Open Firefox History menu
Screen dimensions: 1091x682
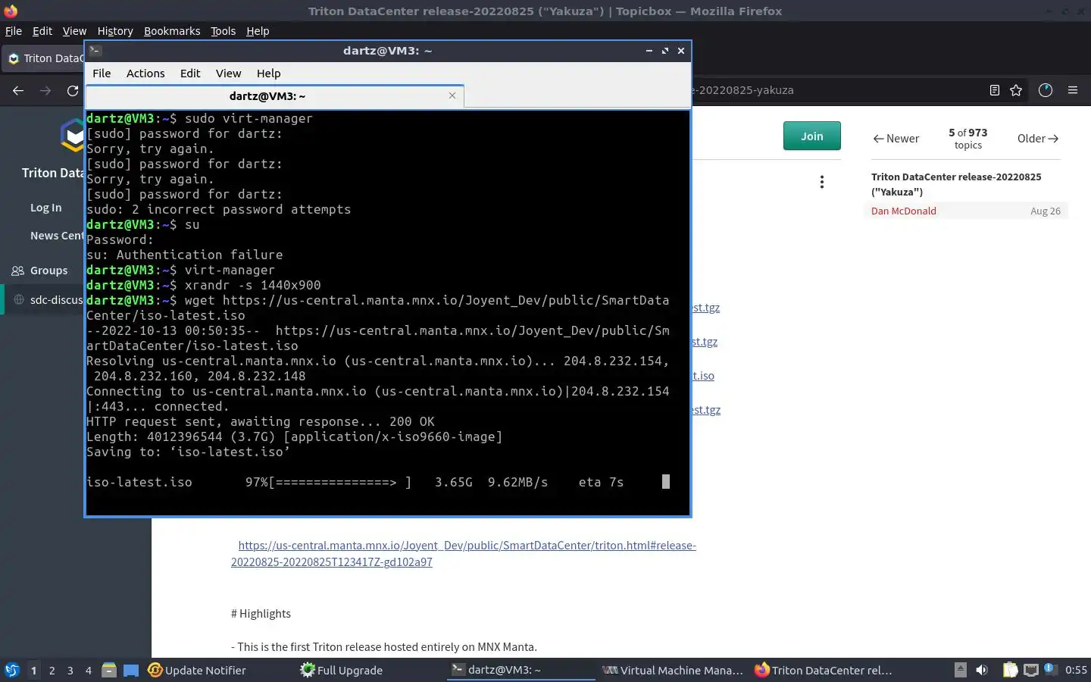[115, 31]
